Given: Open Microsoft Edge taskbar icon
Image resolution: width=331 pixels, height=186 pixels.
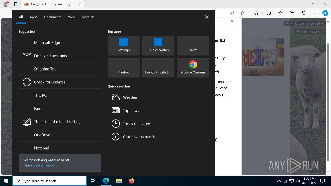Looking at the screenshot, I should 106,181.
